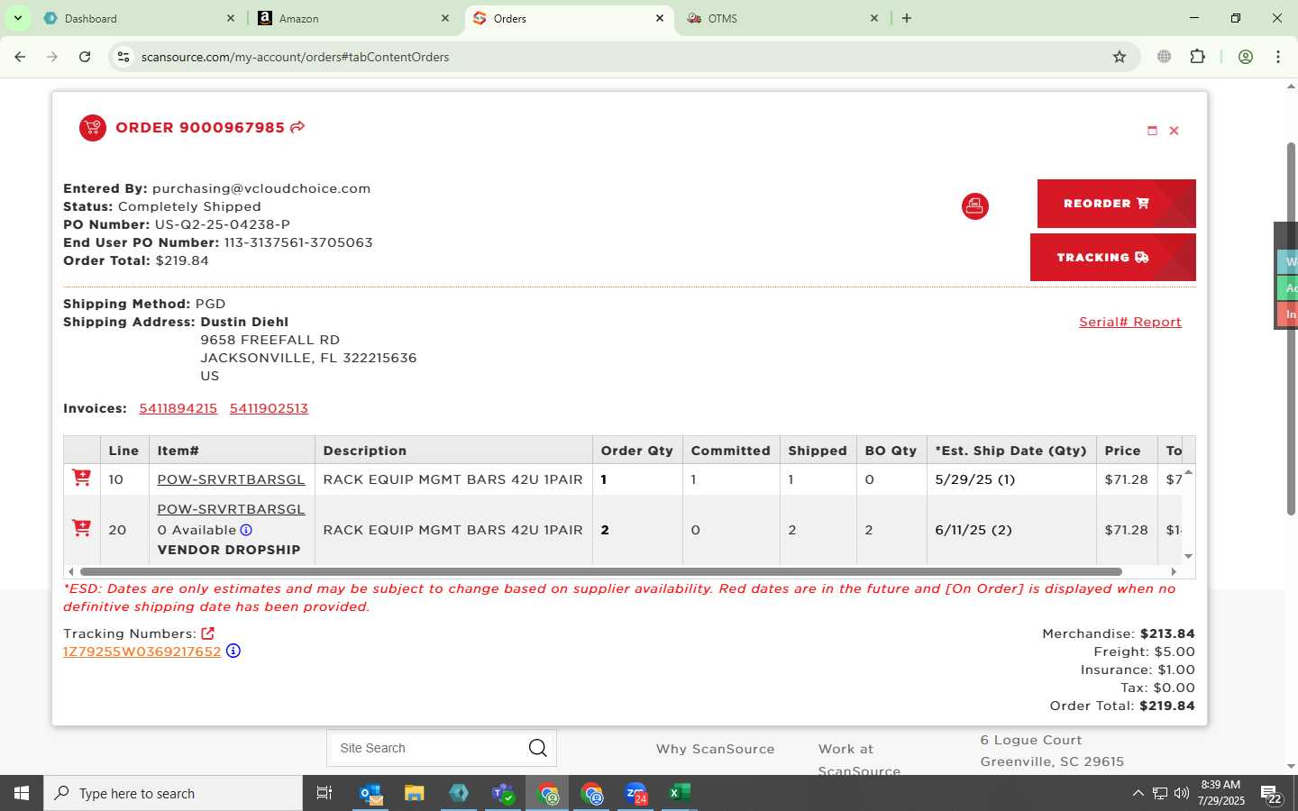Close the order details popup with X

pyautogui.click(x=1174, y=131)
